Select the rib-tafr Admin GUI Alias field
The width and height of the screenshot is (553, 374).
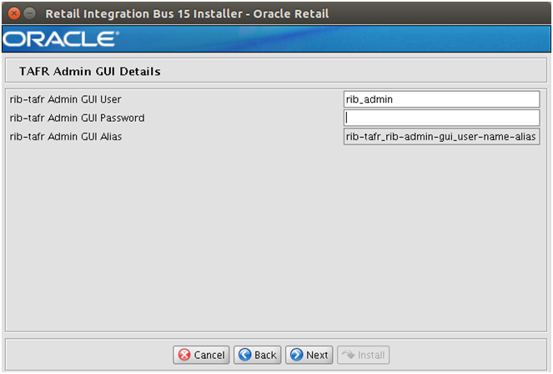[x=441, y=137]
